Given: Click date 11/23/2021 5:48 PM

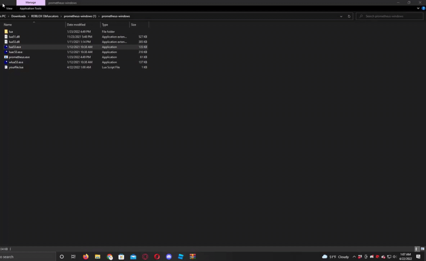Looking at the screenshot, I should [x=80, y=37].
